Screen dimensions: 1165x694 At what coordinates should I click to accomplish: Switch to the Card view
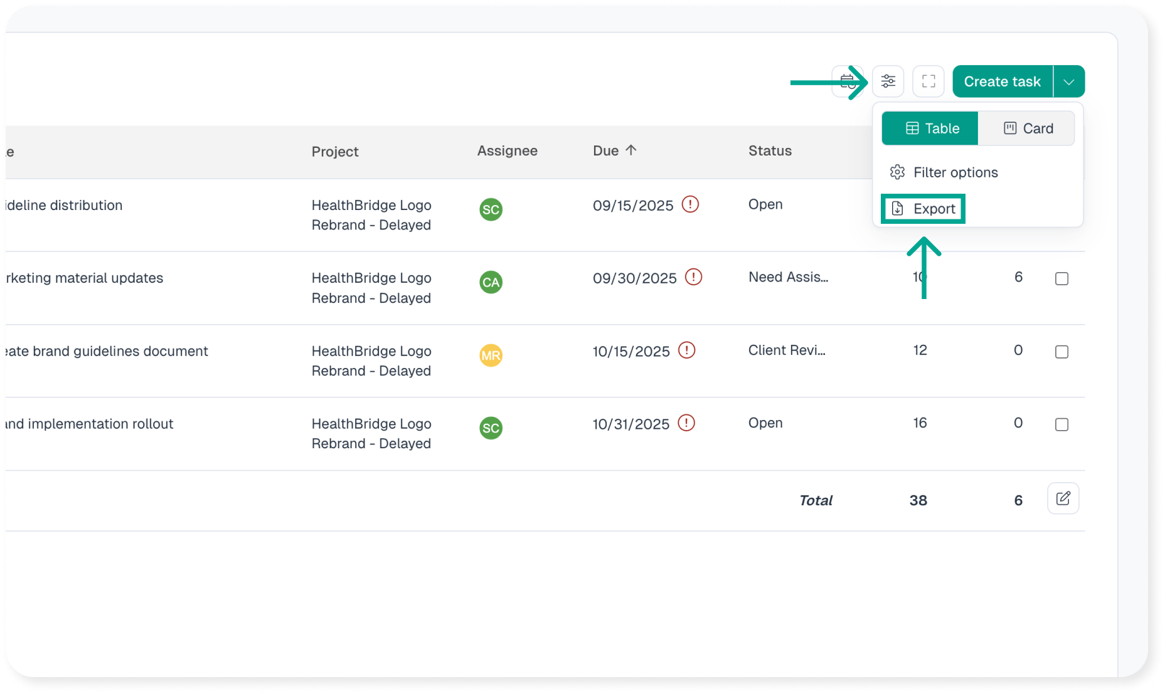(x=1027, y=129)
